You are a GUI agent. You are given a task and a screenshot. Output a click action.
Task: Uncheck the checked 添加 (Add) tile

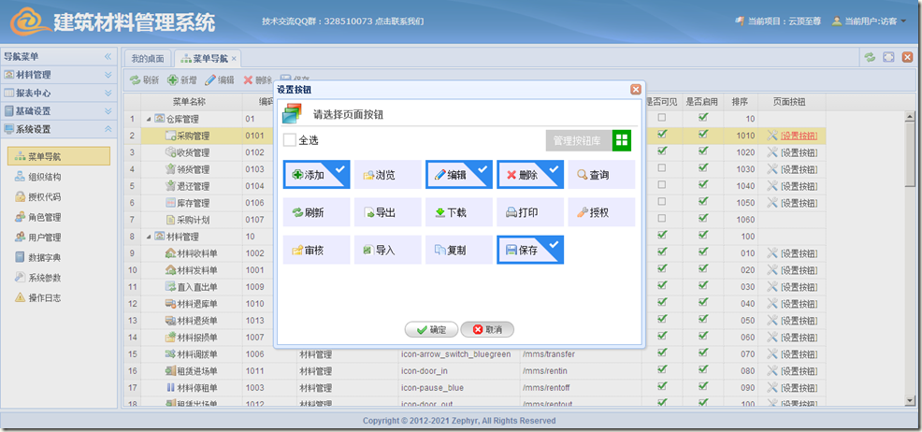pos(316,175)
